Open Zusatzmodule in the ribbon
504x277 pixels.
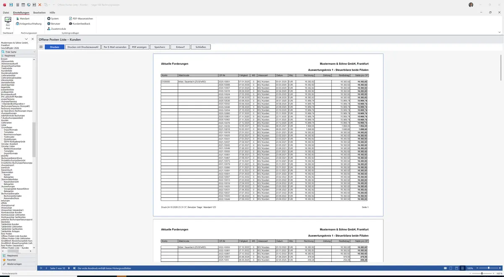pyautogui.click(x=57, y=29)
